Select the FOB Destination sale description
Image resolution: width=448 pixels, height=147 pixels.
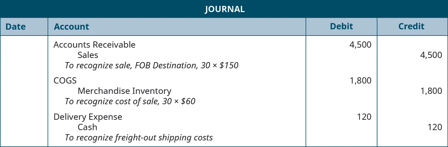tap(151, 65)
